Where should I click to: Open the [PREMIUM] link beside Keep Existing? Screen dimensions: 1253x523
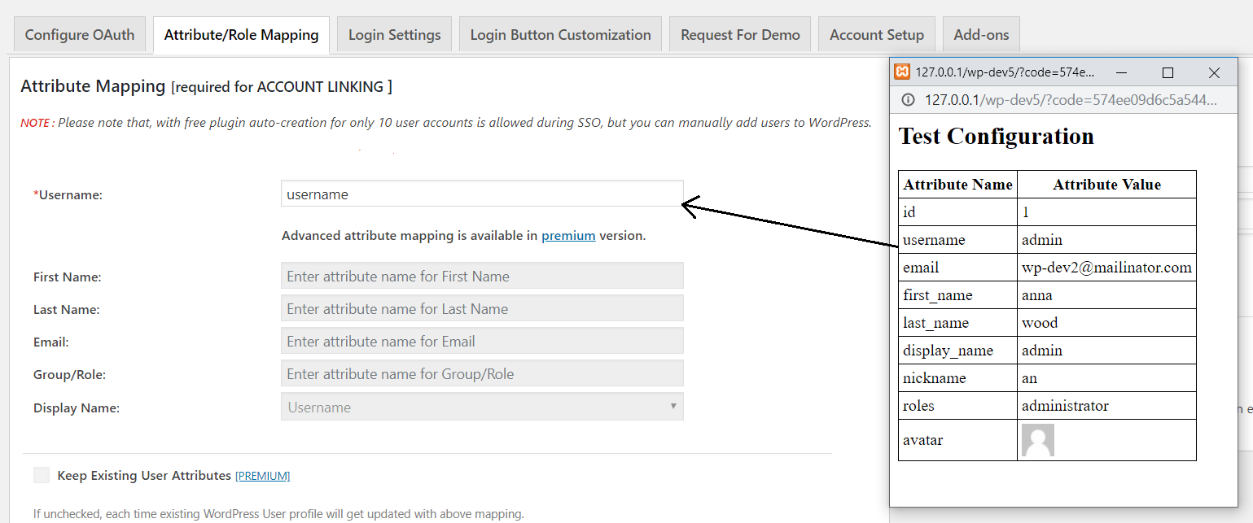262,476
